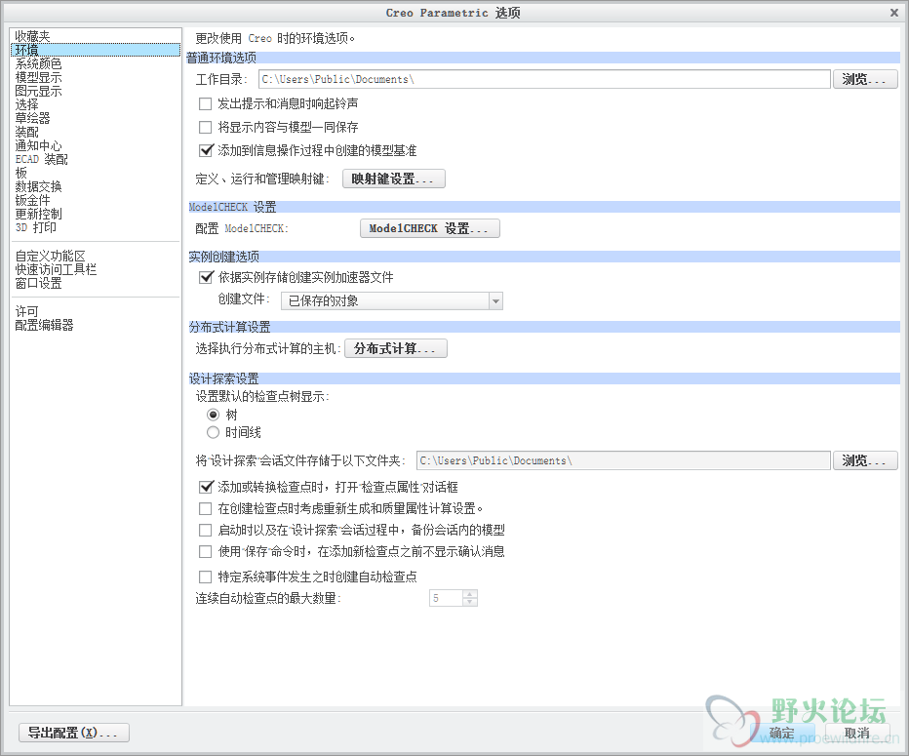Open 数据交换 options page
Image resolution: width=909 pixels, height=756 pixels.
(38, 186)
